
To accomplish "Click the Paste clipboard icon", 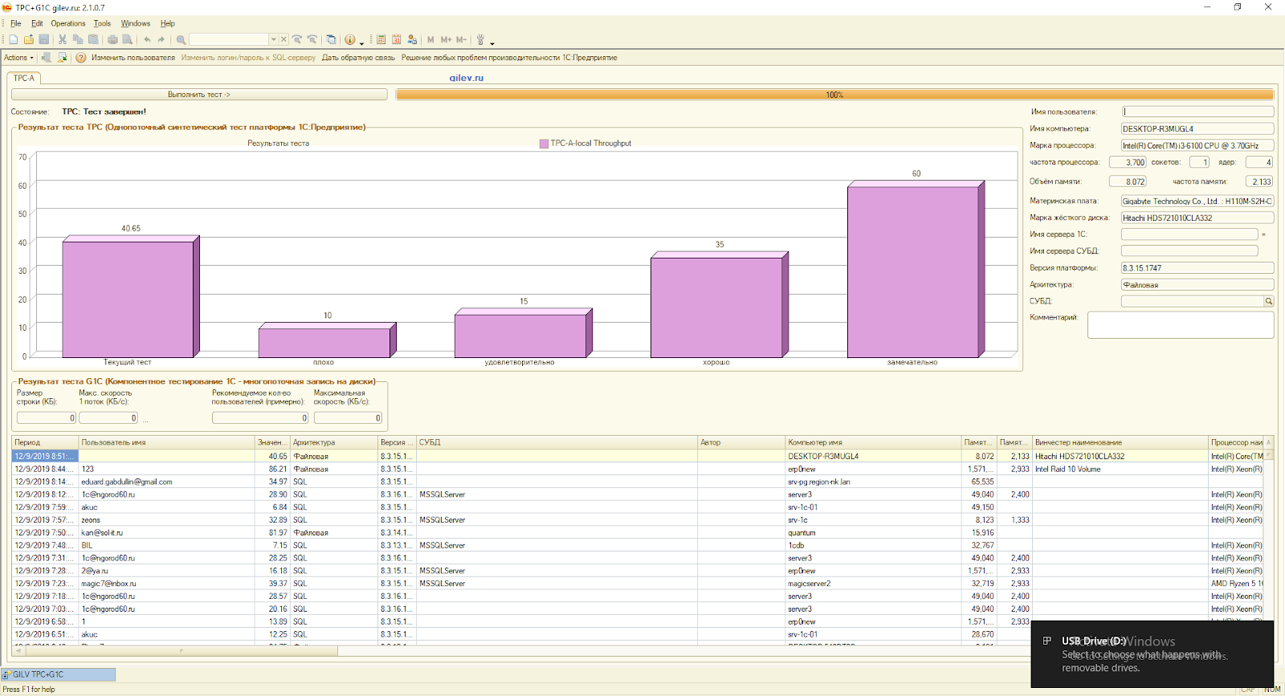I will pos(93,39).
